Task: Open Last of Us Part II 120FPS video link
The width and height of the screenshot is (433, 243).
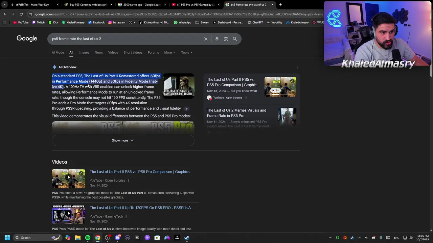Action: [142, 208]
